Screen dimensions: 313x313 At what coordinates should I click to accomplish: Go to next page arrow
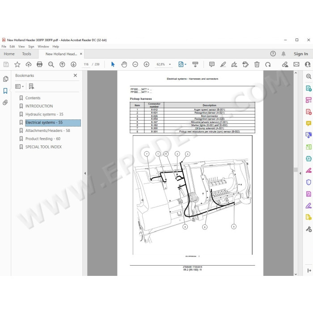click(73, 64)
